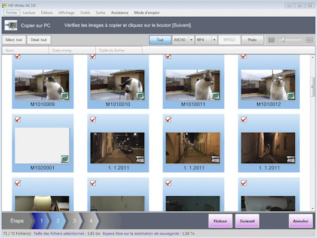The height and width of the screenshot is (238, 317).
Task: Sort by Date enreg column header
Action: click(72, 50)
